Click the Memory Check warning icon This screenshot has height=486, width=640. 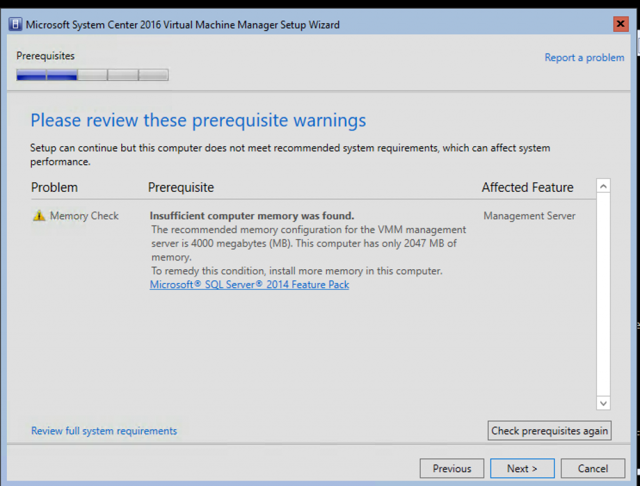tap(39, 216)
